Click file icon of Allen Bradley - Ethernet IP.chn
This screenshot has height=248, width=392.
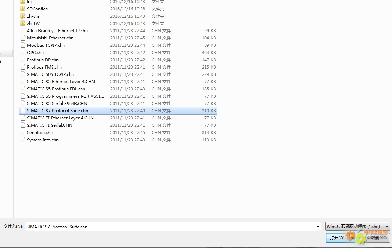[23, 31]
